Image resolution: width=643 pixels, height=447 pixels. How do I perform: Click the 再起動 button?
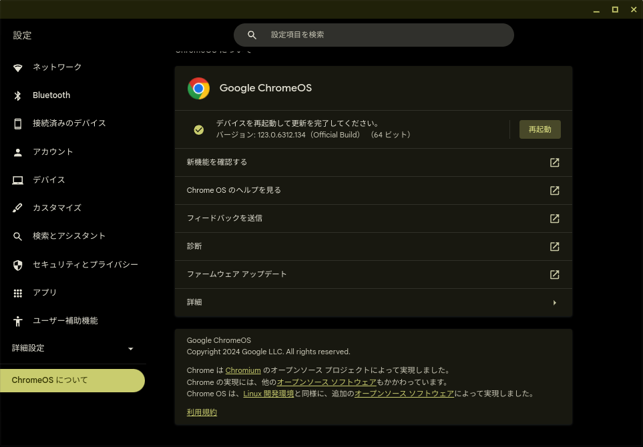coord(540,129)
